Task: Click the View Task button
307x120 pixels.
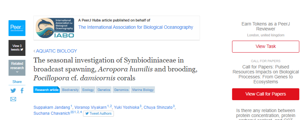Action: click(x=266, y=47)
